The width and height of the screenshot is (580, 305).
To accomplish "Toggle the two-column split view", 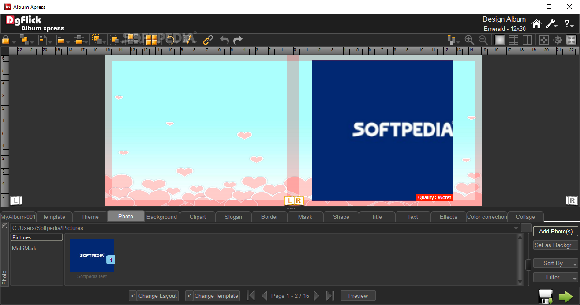I will 527,40.
